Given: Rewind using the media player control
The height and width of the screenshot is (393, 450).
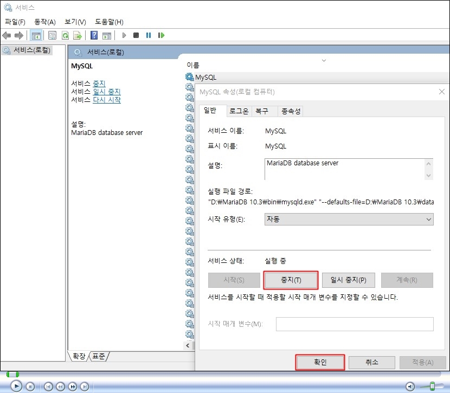Looking at the screenshot, I should tap(60, 386).
